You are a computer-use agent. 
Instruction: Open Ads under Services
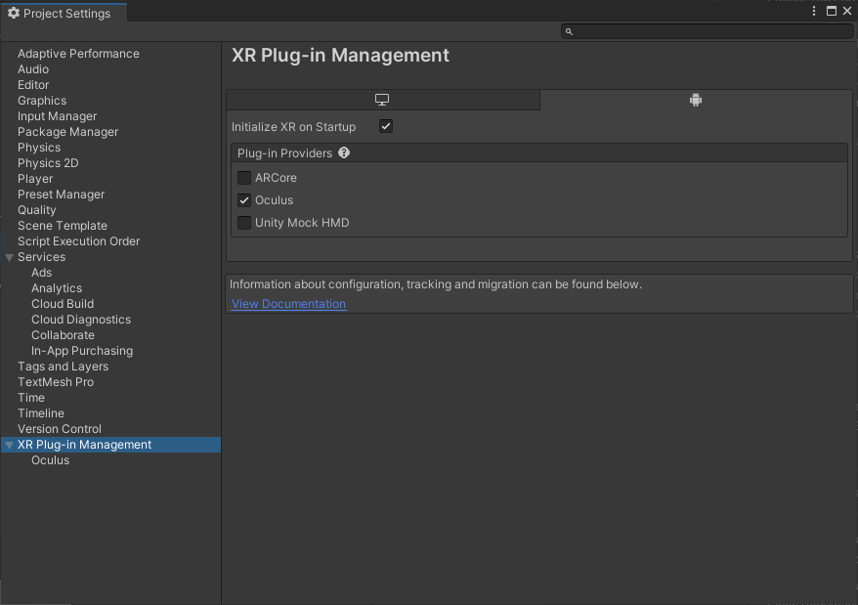pos(42,273)
